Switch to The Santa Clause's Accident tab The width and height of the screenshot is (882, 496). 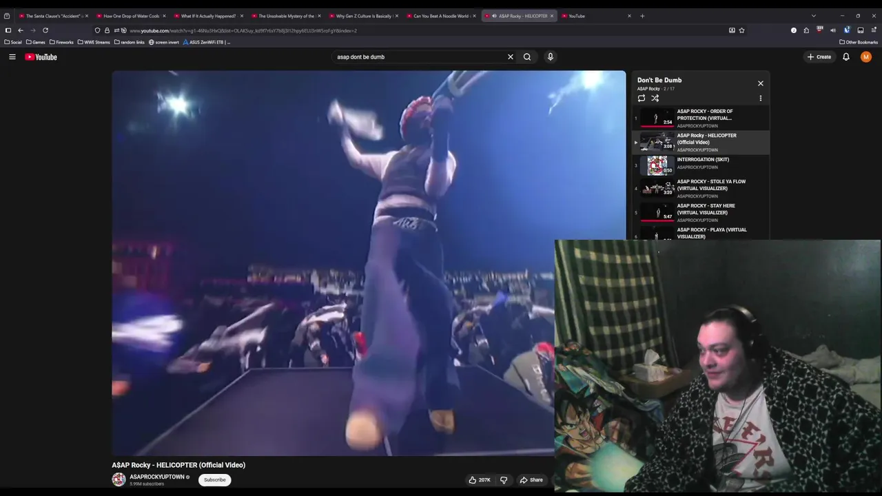pos(54,16)
